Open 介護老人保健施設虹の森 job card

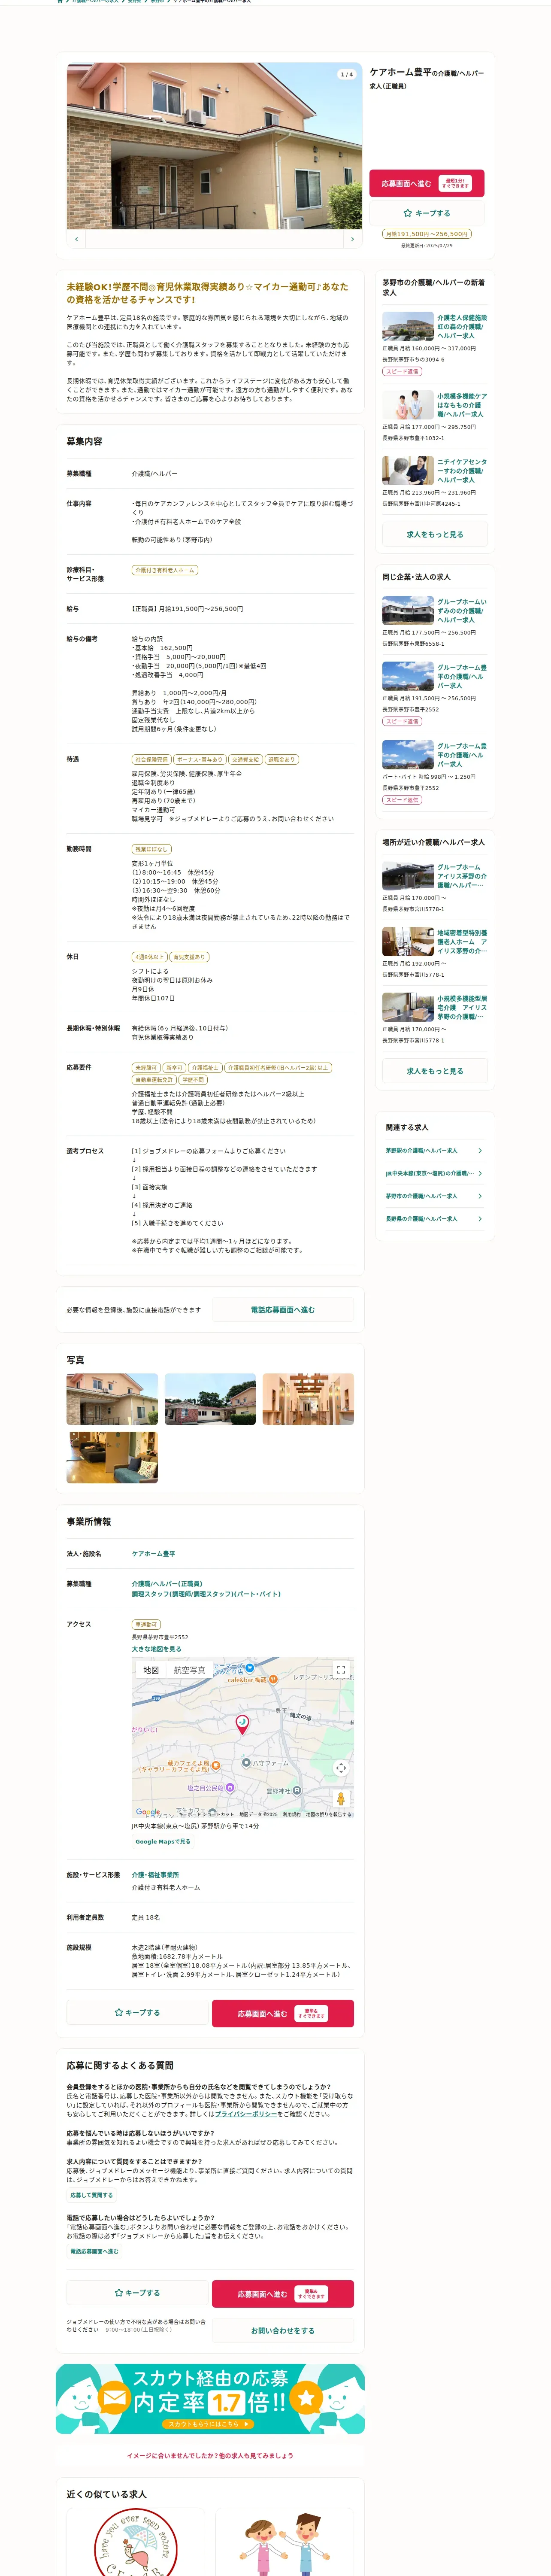click(435, 344)
